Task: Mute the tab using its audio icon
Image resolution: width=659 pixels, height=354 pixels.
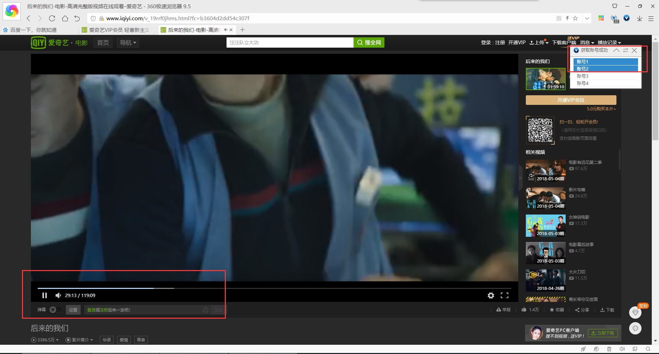Action: pos(226,30)
